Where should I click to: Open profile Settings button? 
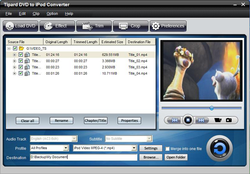[x=151, y=148]
